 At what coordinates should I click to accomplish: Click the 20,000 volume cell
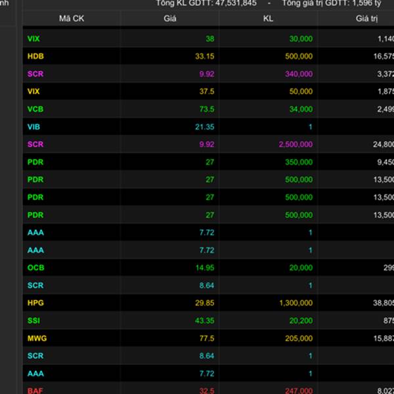(301, 268)
